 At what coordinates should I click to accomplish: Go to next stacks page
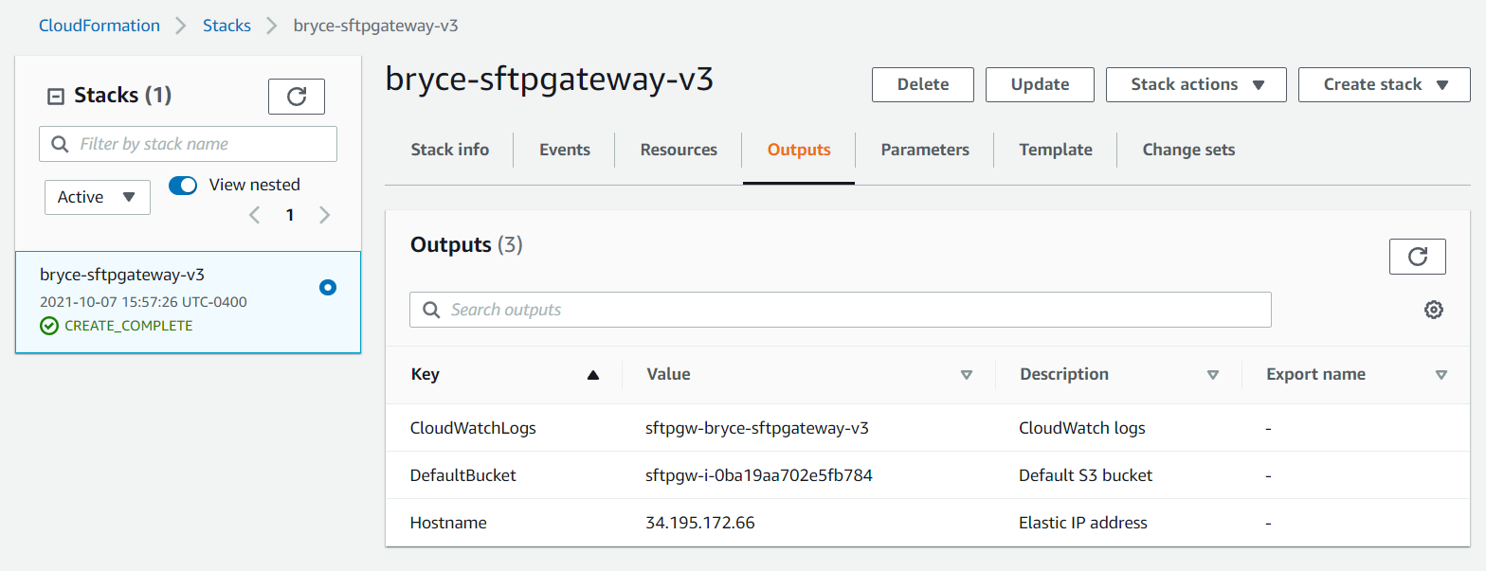click(325, 215)
